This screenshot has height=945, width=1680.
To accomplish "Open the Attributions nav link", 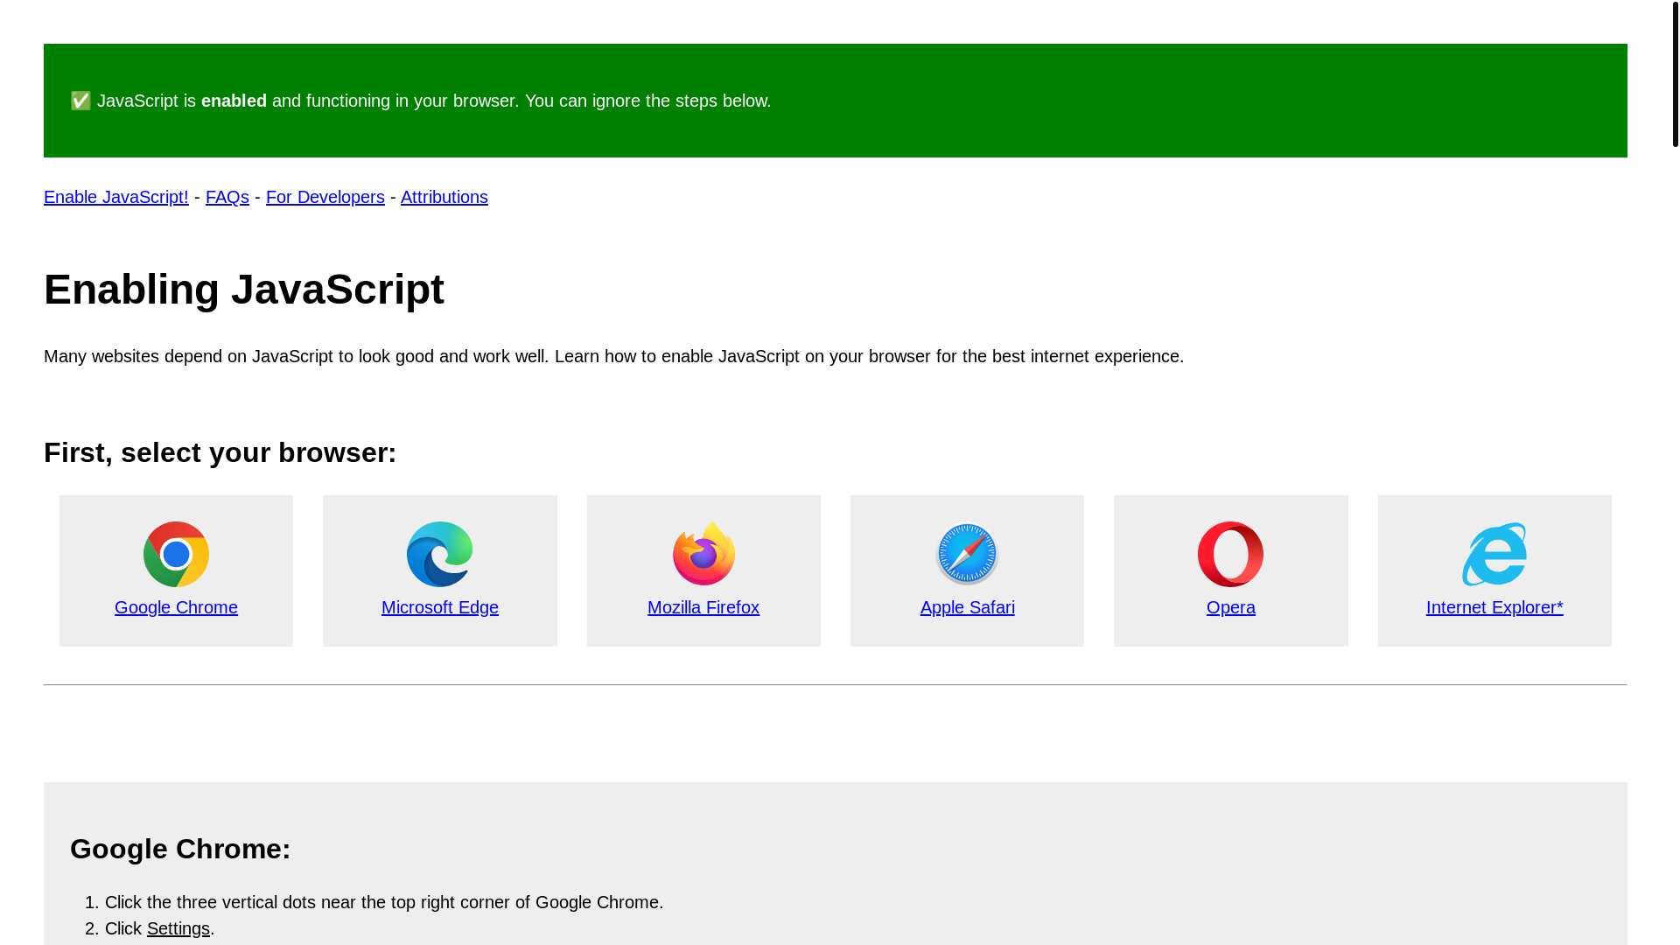I will (444, 197).
